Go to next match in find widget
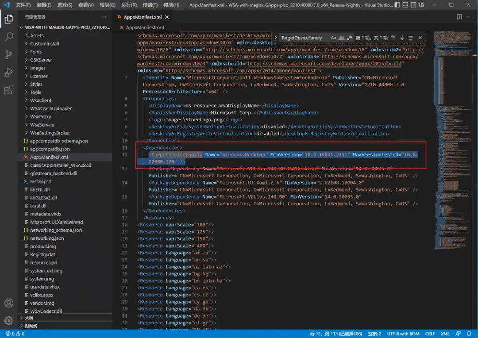This screenshot has width=478, height=338. click(402, 38)
